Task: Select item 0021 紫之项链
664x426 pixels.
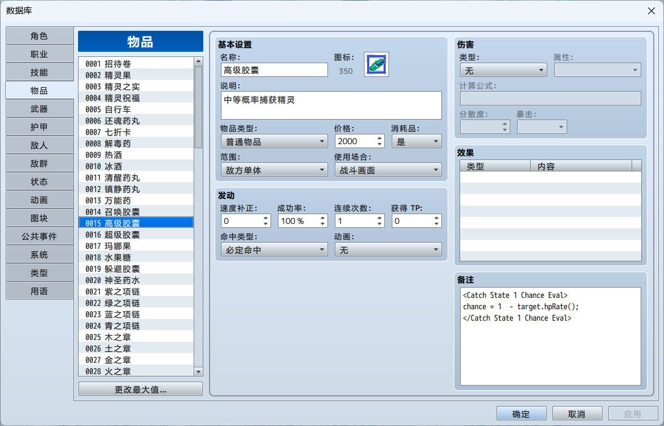Action: [136, 292]
